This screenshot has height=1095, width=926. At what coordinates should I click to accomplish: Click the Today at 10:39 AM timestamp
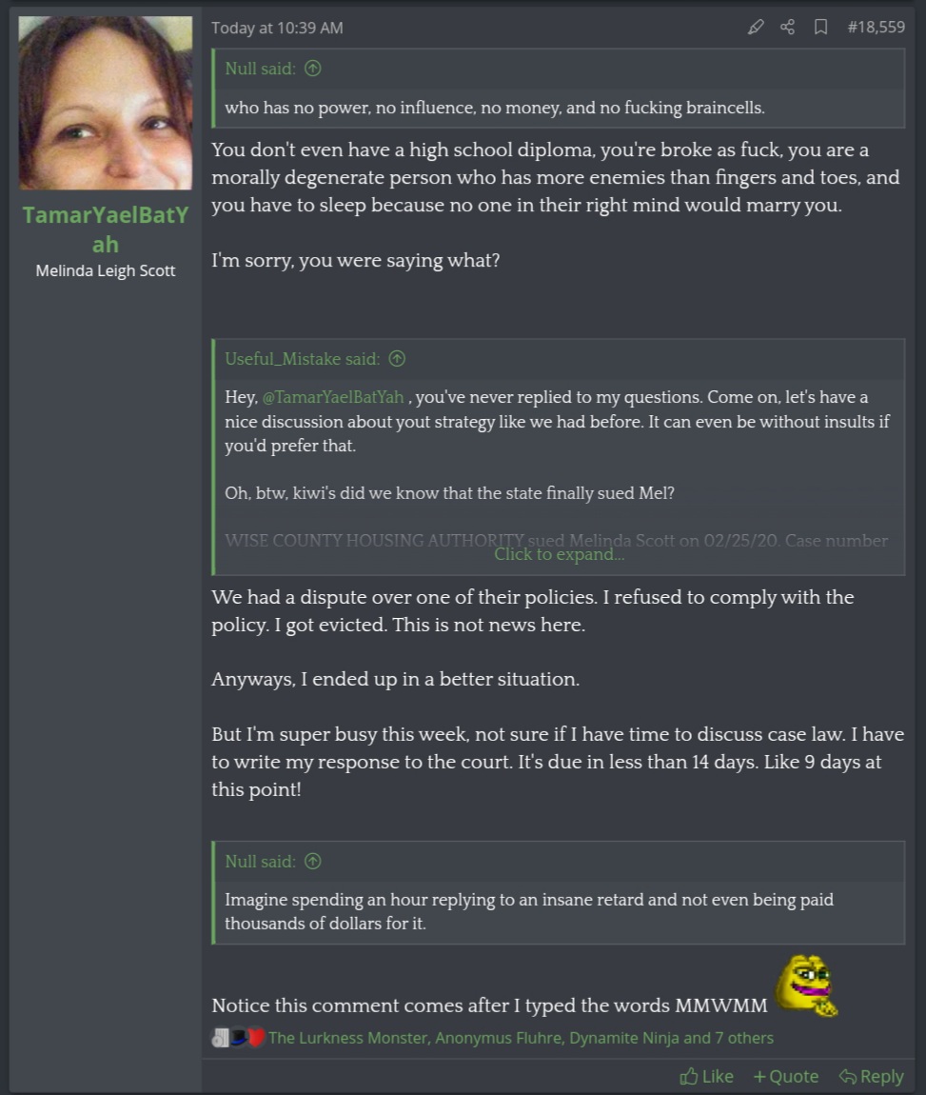(277, 28)
